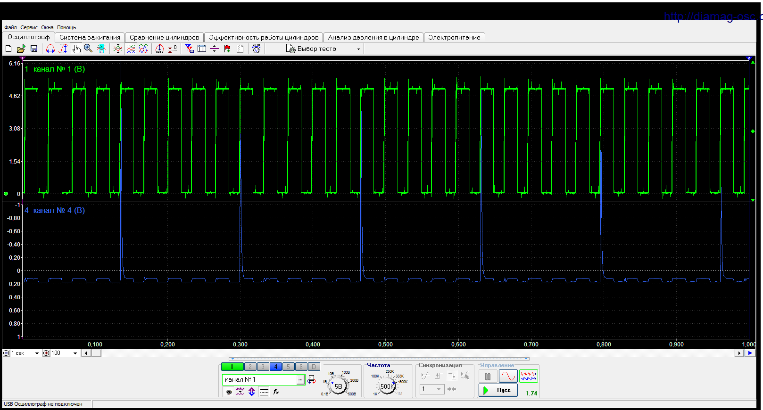763x410 pixels.
Task: Click the ellipsis button beside канал № 1
Action: tap(300, 379)
